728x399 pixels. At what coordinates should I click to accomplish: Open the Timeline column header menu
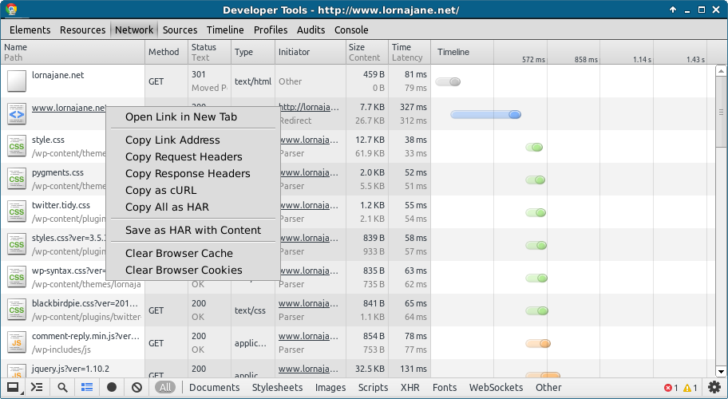(453, 52)
